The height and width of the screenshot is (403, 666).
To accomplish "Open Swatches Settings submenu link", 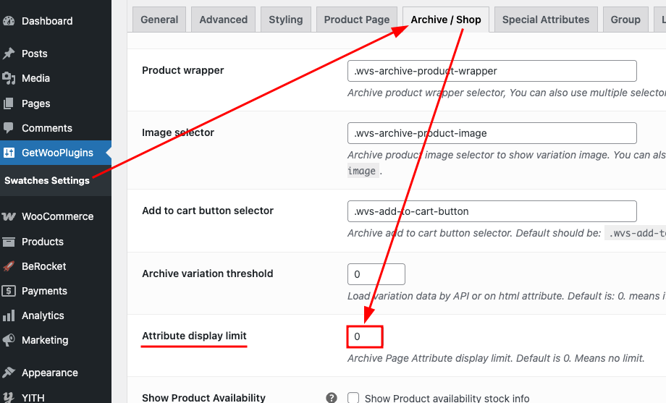I will 47,180.
